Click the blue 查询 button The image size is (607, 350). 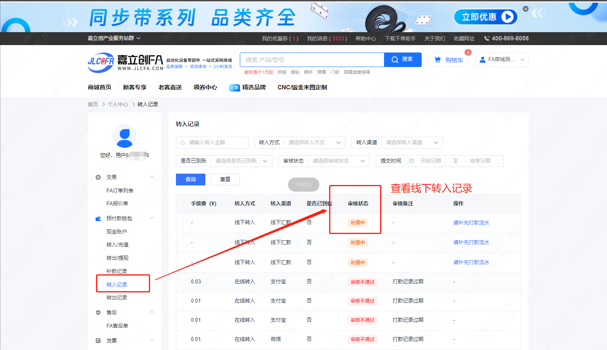tap(190, 179)
